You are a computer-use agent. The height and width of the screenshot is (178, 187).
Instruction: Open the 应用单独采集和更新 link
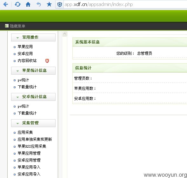[x=35, y=139]
